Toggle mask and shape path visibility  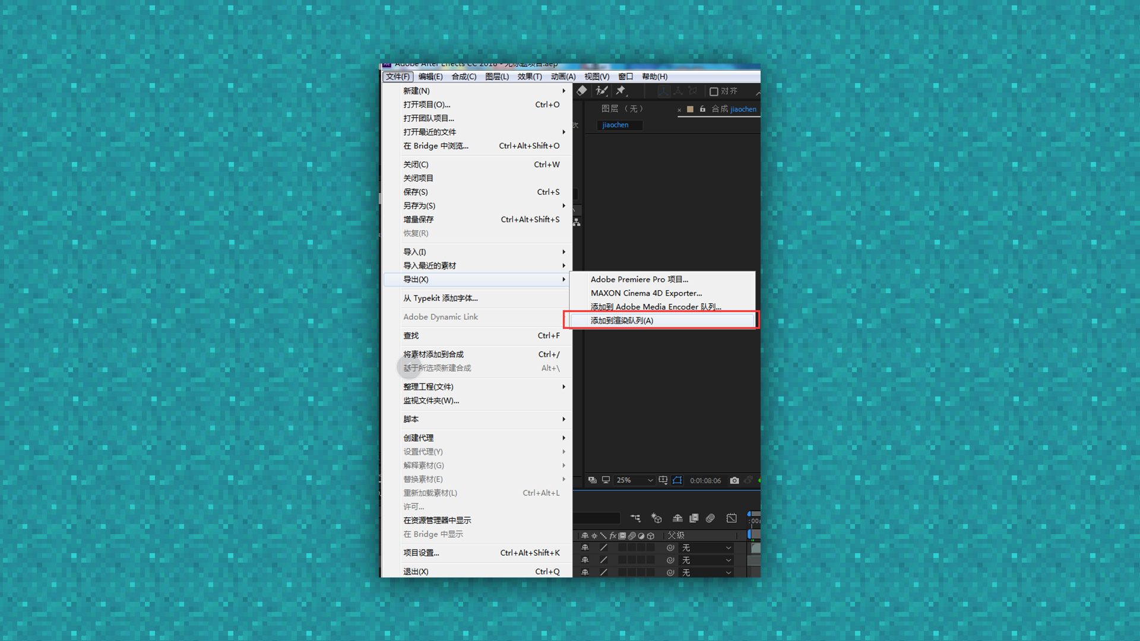[677, 480]
